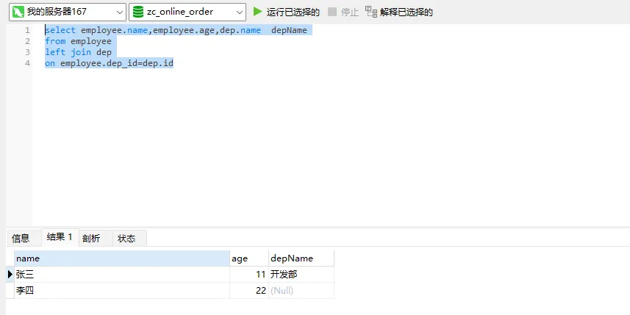Click line number 4 in the editor gutter
Screen dimensions: 630x315
tap(27, 63)
